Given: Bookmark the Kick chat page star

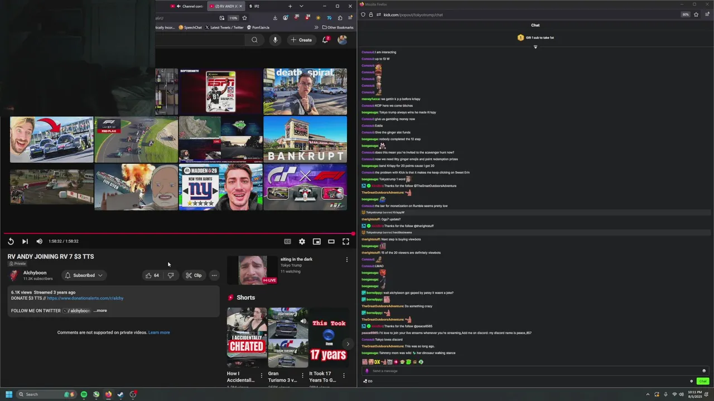Looking at the screenshot, I should (696, 14).
